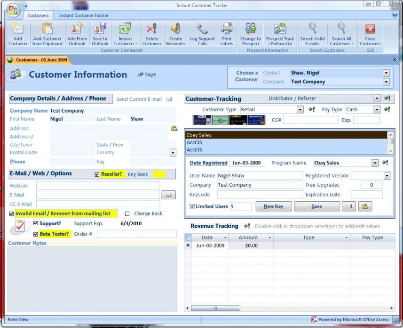Click Add From Outlook icon
This screenshot has height=328, width=403.
77,29
